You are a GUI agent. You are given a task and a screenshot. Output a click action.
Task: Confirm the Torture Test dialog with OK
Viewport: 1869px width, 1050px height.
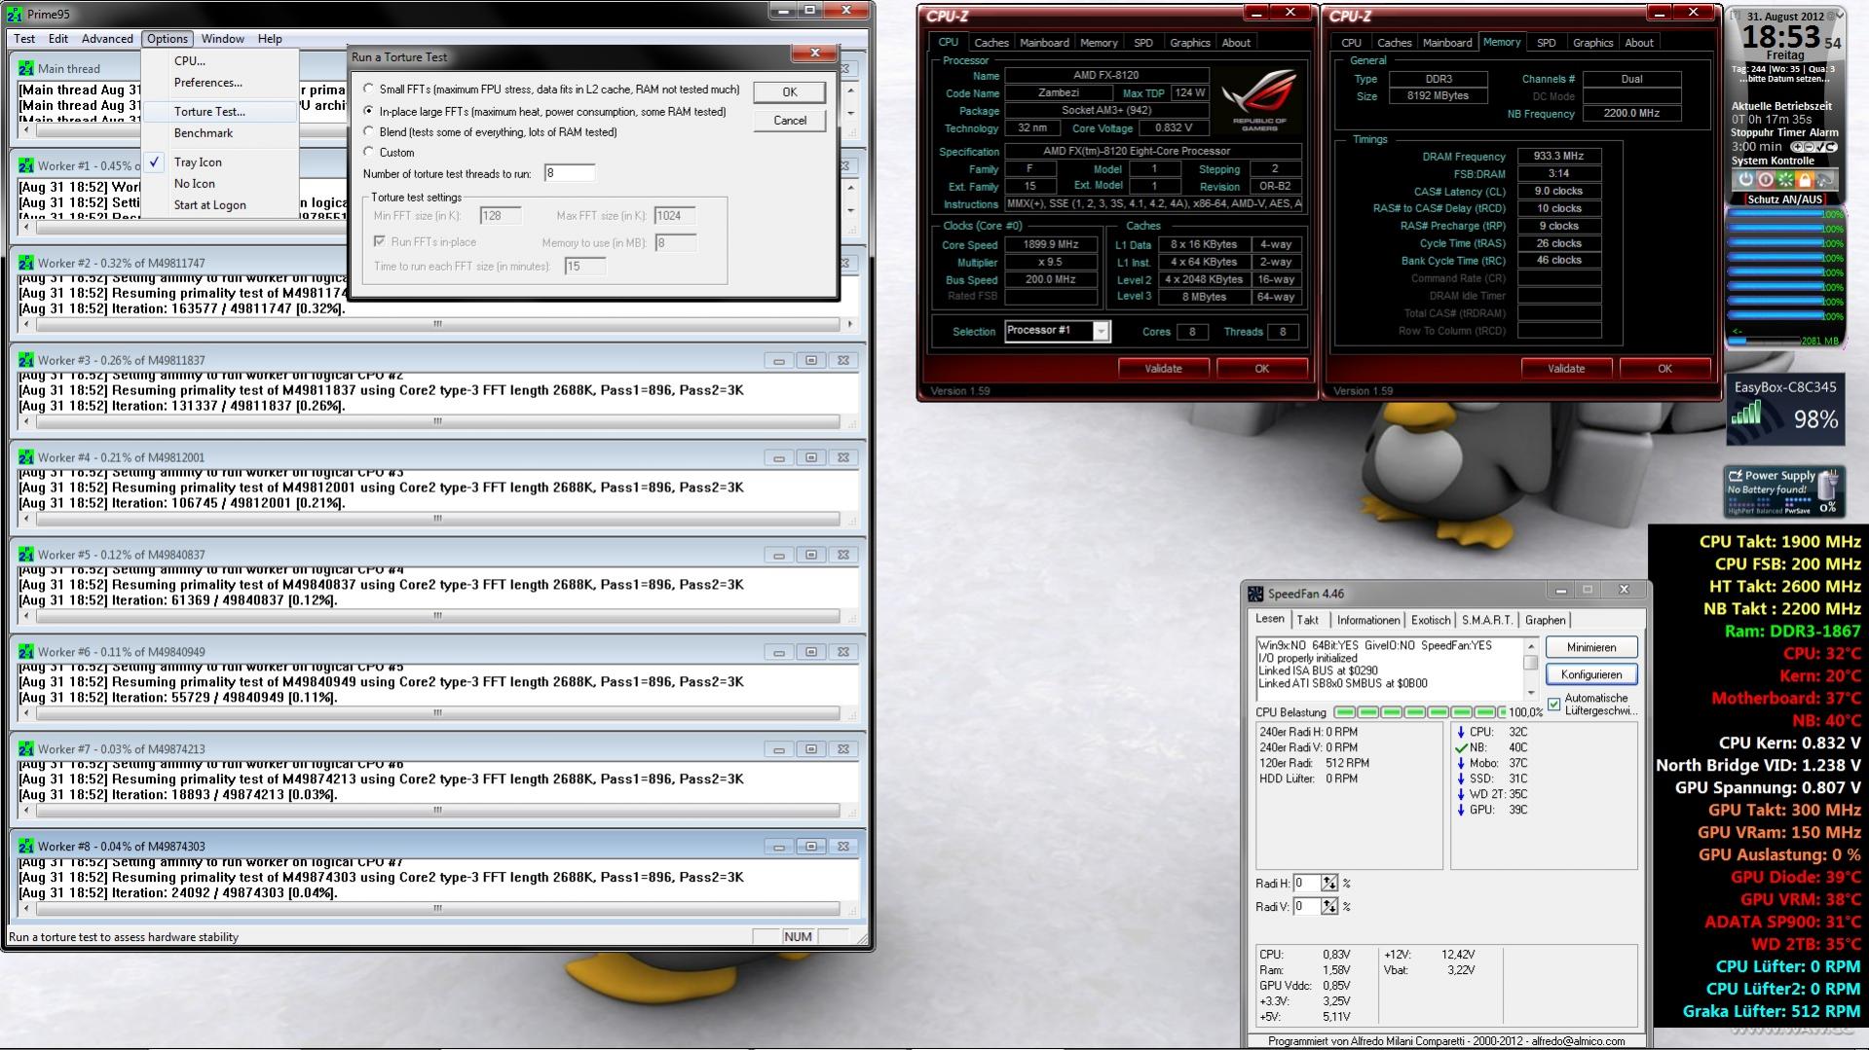(790, 91)
